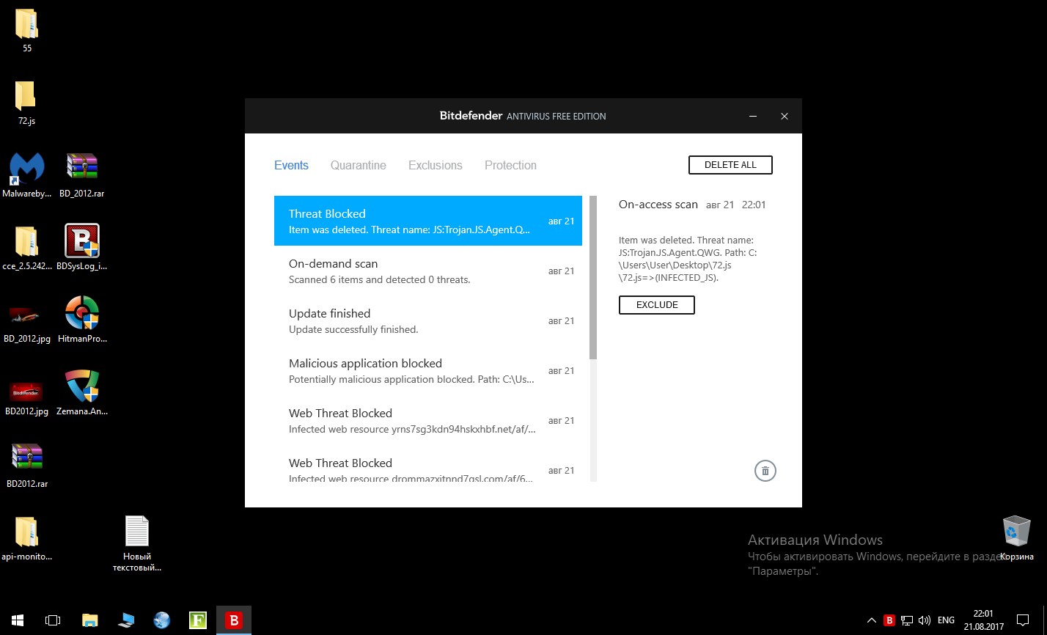The width and height of the screenshot is (1047, 635).
Task: Select the 72.js folder icon on the desktop
Action: [27, 103]
